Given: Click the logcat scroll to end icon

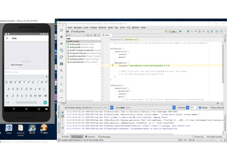Looking at the screenshot, I should click(x=62, y=116).
